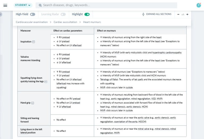
Task: Disable the Highlight toggle
Action: tap(87, 14)
